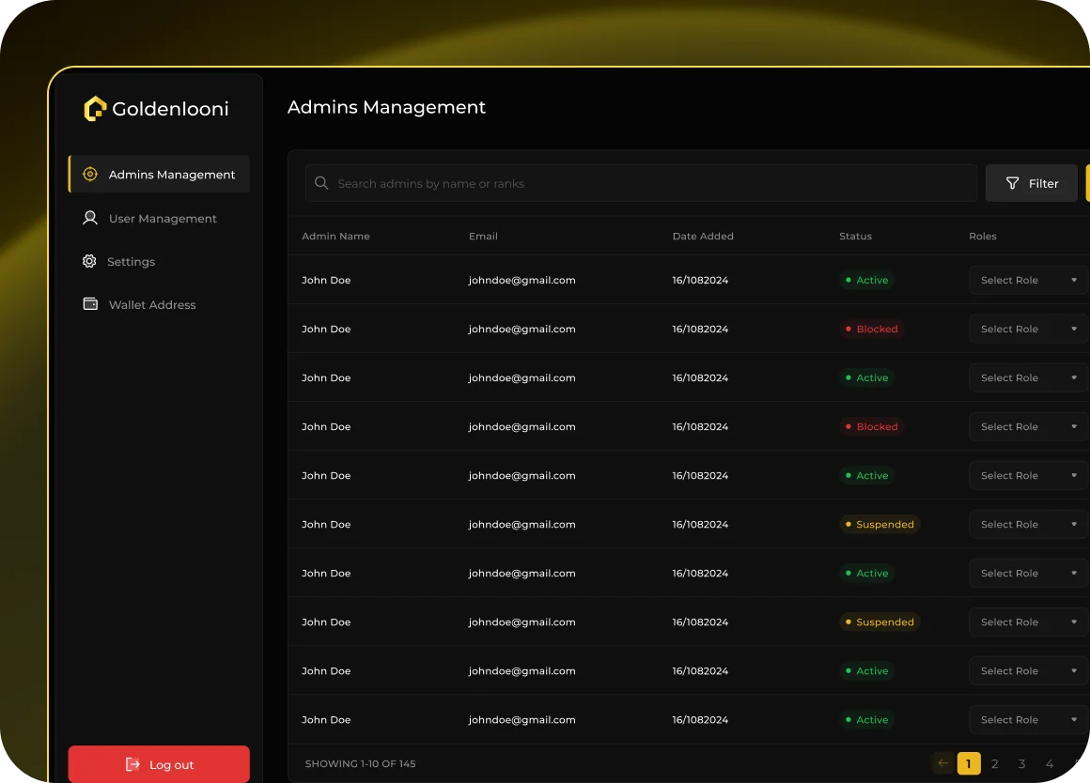Click the previous page arrow icon

point(942,763)
